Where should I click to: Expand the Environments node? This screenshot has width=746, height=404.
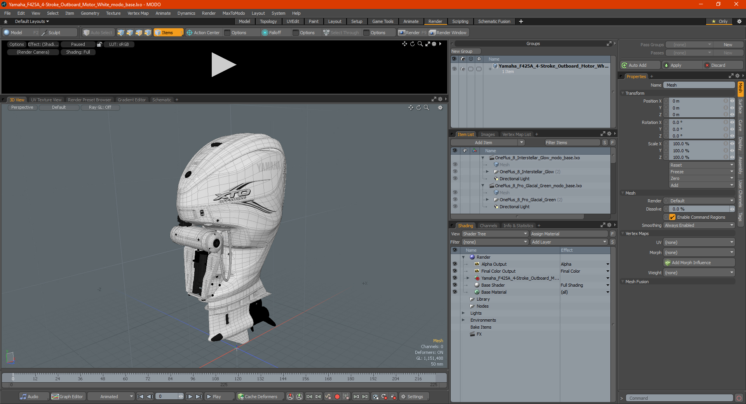(x=463, y=320)
